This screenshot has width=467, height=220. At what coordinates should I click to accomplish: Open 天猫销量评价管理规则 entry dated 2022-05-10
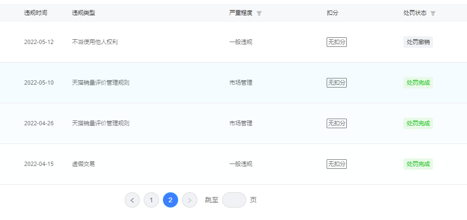coord(101,83)
